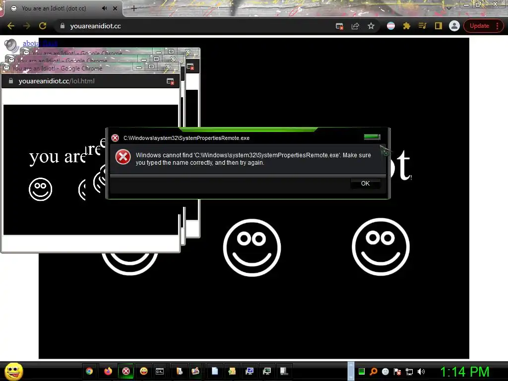Mute the tab via its speaker icon
508x381 pixels.
[x=104, y=8]
